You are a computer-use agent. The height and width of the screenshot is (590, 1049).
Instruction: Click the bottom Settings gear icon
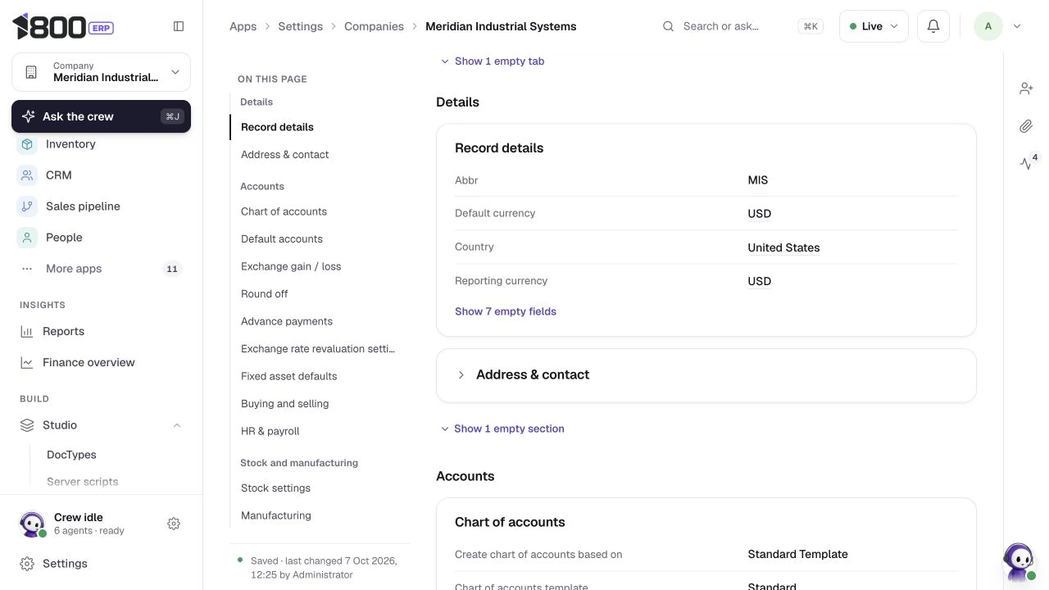point(27,564)
